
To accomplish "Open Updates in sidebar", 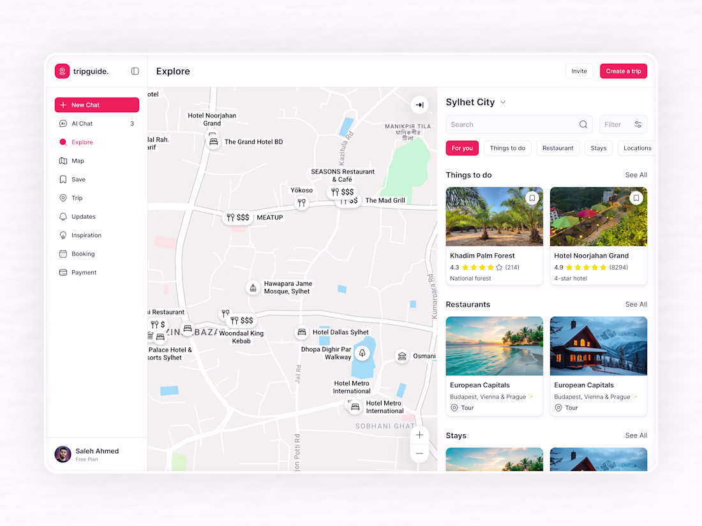I will tap(97, 217).
